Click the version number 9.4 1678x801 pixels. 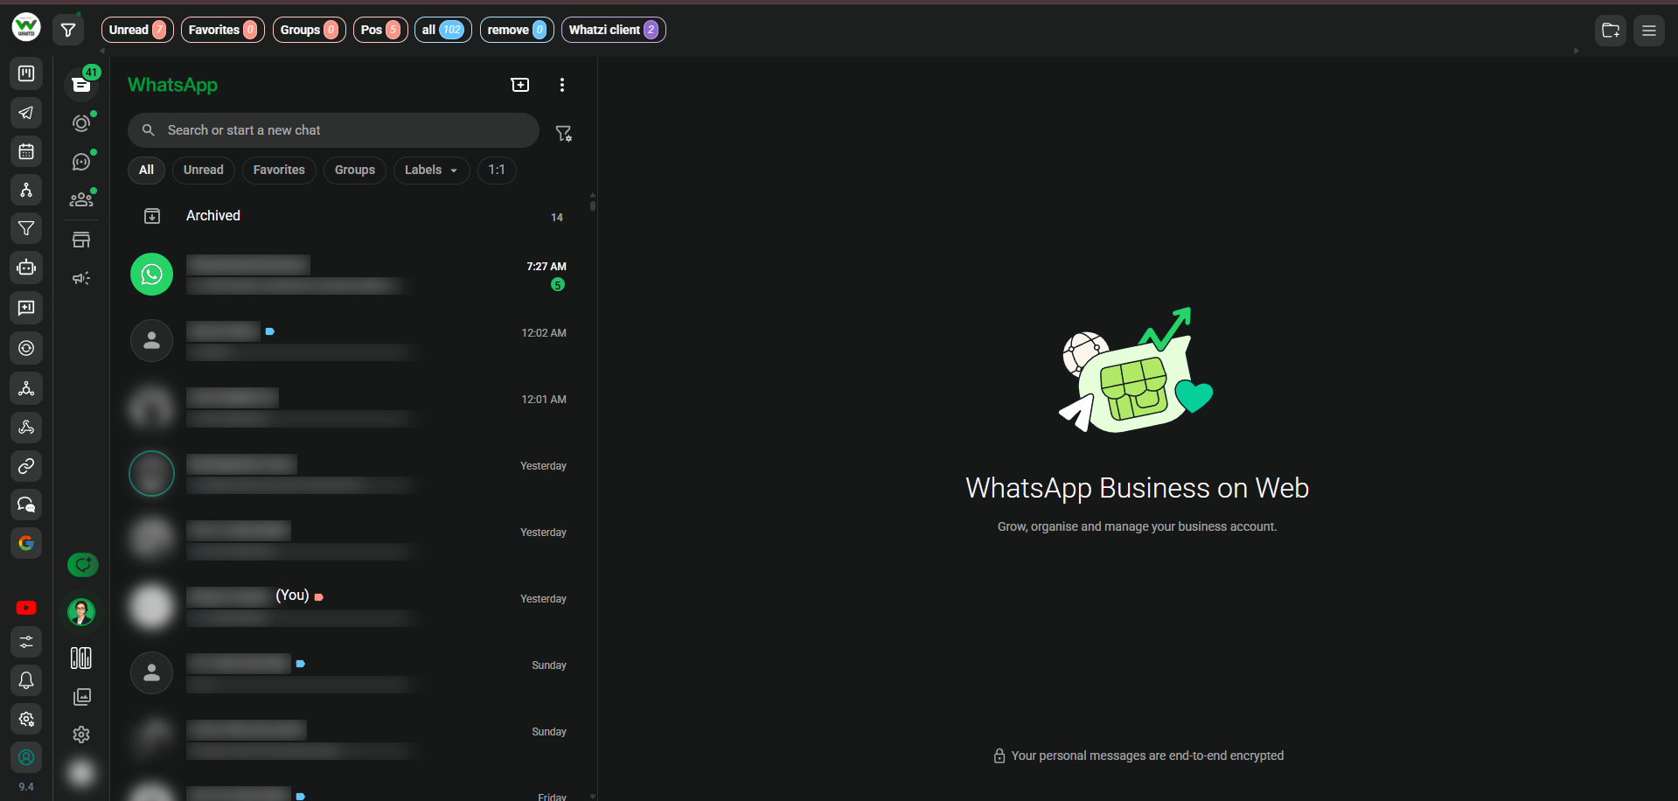pyautogui.click(x=26, y=787)
